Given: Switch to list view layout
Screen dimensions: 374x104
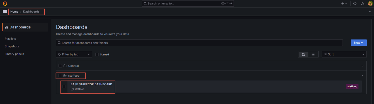Looking at the screenshot, I should click(313, 54).
